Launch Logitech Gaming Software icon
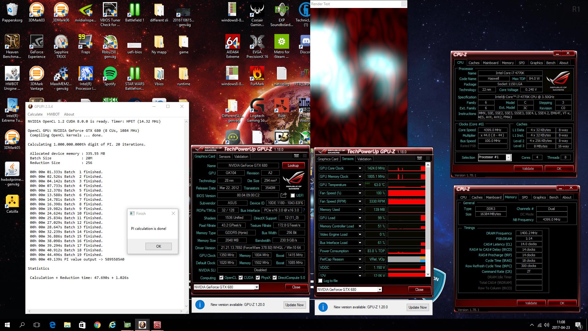Viewport: 588px width, 331px height. pos(257,110)
